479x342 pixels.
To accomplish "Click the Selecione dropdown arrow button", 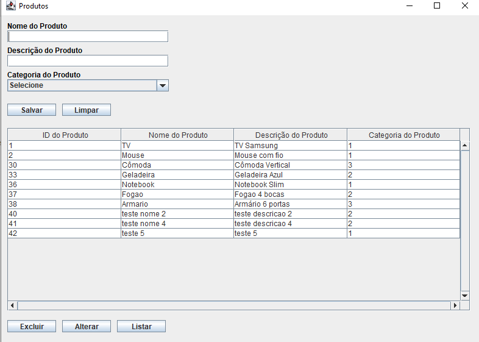I will pos(163,85).
